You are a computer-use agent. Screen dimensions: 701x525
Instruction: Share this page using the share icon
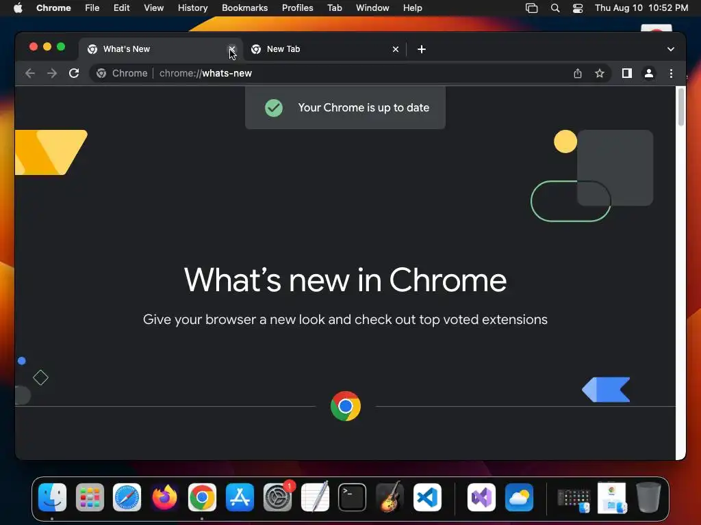click(x=578, y=73)
